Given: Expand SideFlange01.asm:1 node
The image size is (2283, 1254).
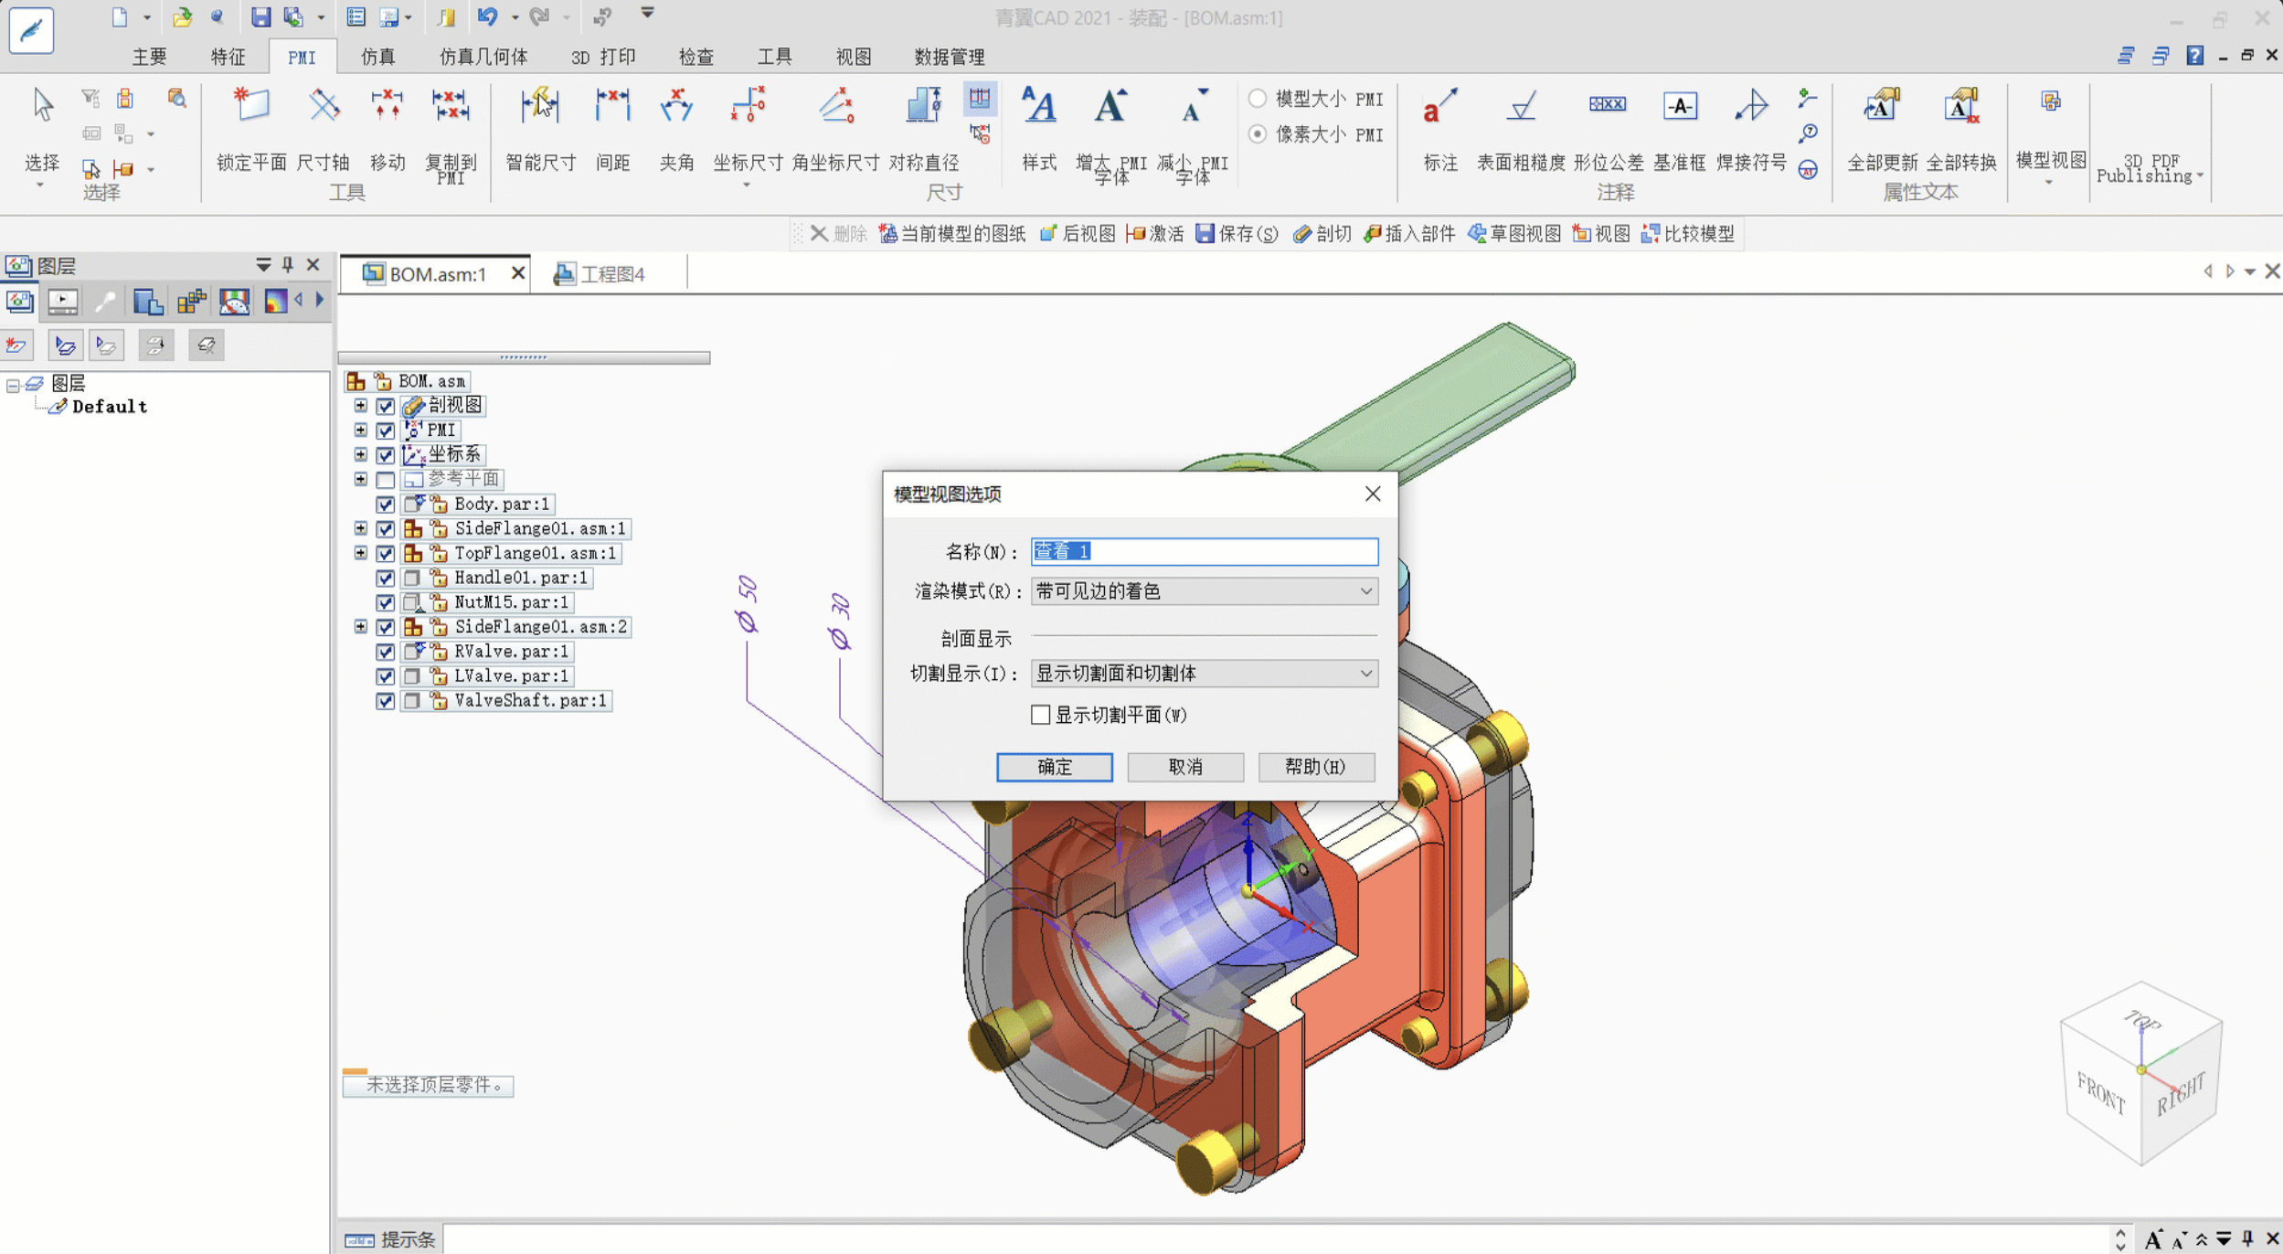Looking at the screenshot, I should pyautogui.click(x=361, y=528).
